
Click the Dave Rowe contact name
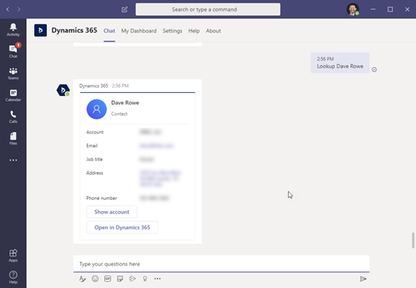click(x=125, y=102)
